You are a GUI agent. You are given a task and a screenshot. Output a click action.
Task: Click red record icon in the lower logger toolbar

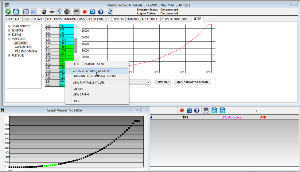click(182, 110)
